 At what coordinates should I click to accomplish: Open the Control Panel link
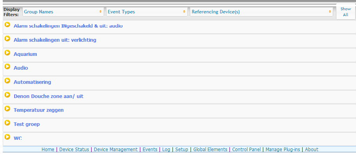point(246,150)
